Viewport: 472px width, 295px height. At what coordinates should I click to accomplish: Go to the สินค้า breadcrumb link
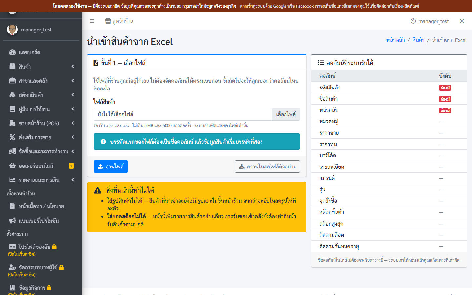pos(418,40)
